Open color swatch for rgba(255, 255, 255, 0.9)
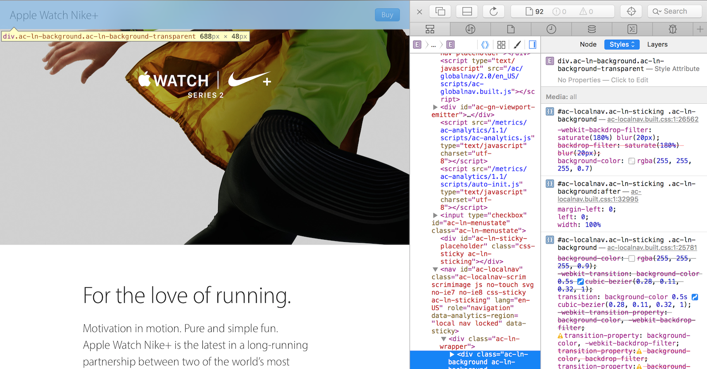Viewport: 707px width, 369px height. 631,258
